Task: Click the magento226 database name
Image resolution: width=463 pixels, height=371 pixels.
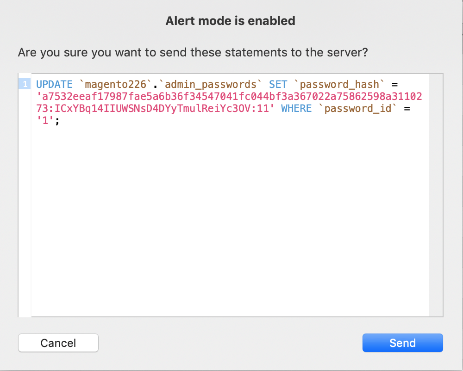Action: click(115, 84)
